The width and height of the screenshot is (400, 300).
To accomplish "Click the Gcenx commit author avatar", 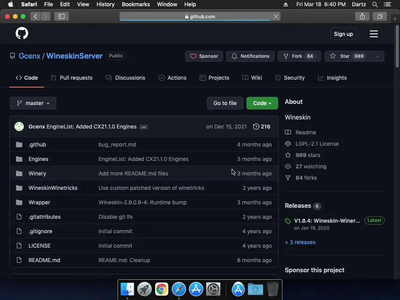I will [19, 127].
